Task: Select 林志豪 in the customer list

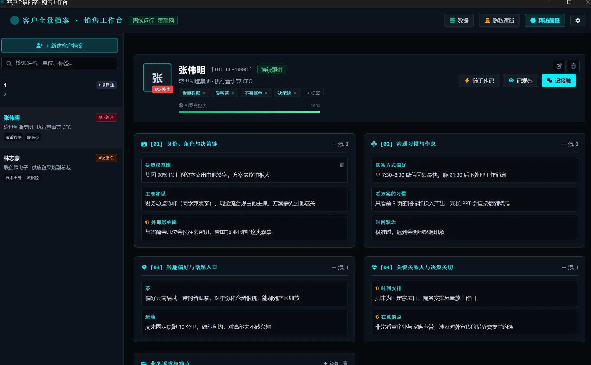Action: 61,167
